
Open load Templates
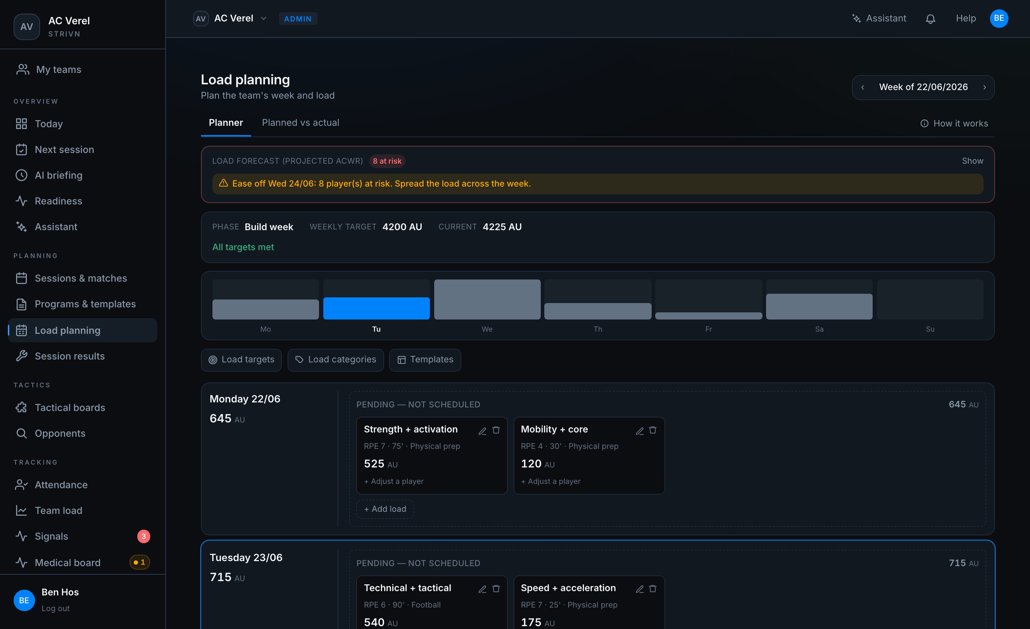coord(425,360)
